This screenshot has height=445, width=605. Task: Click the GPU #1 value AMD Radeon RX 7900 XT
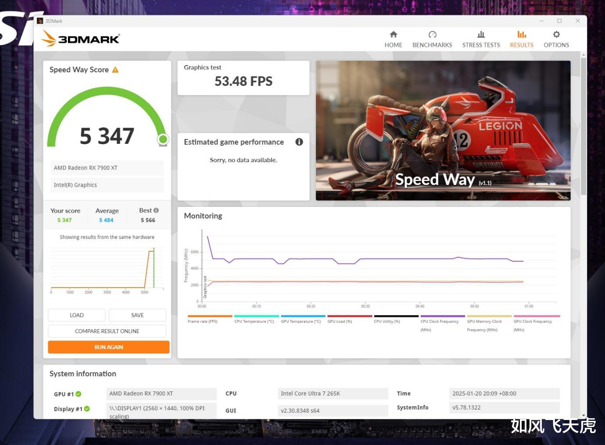coord(161,394)
